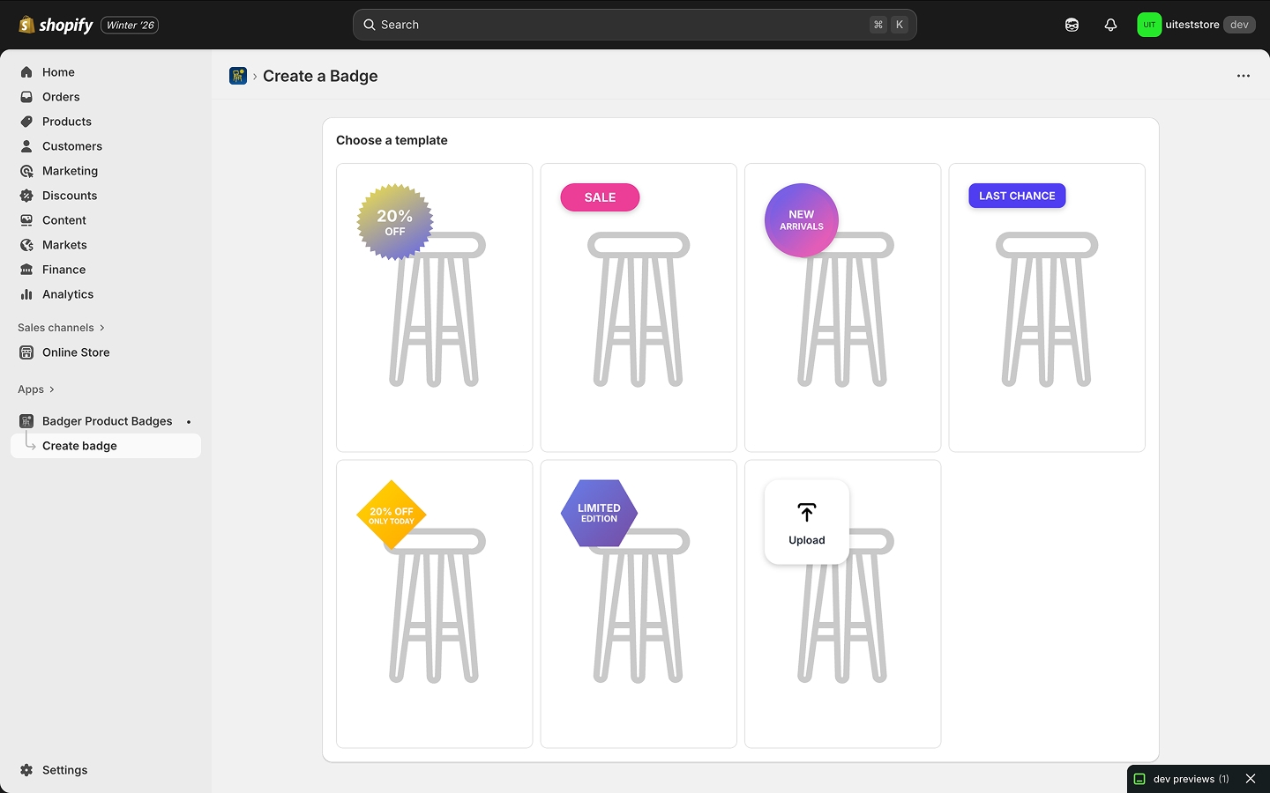Open the more actions three-dot menu
This screenshot has height=793, width=1270.
pyautogui.click(x=1244, y=76)
